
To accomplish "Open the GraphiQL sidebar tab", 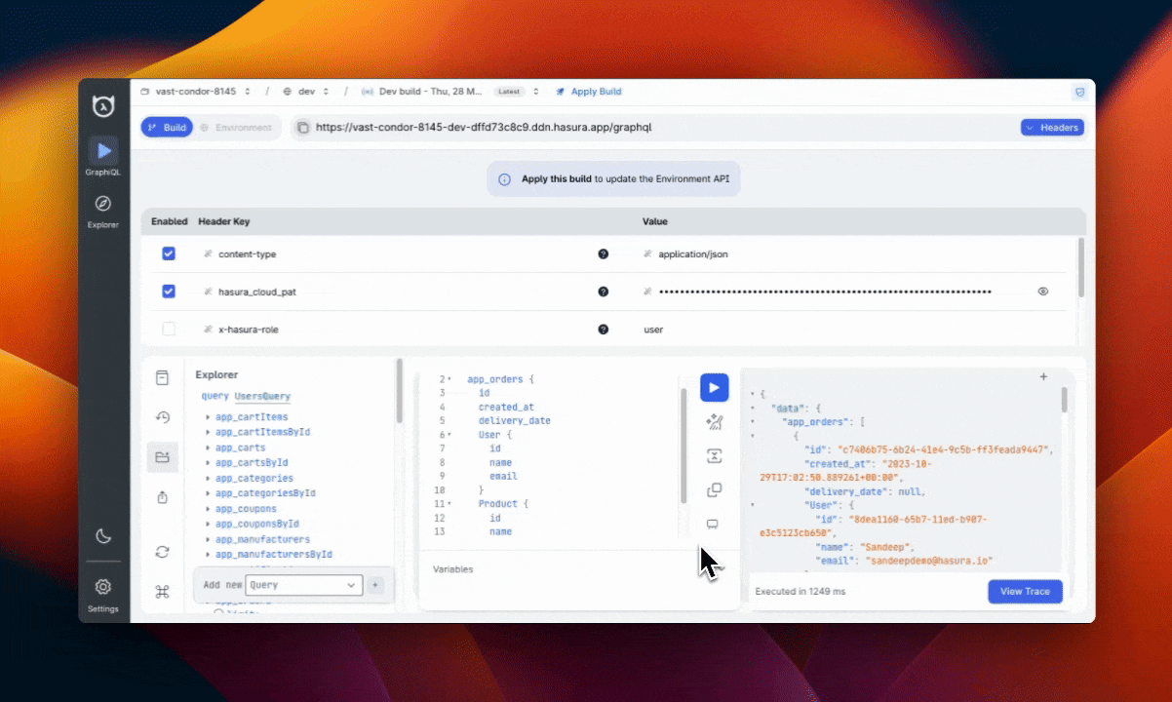I will pos(103,156).
